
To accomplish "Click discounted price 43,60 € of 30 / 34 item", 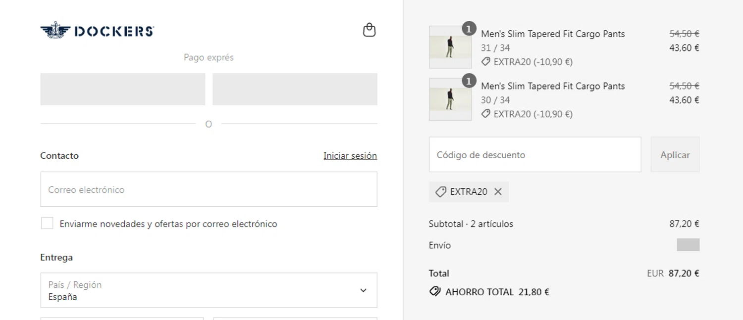I will click(684, 100).
